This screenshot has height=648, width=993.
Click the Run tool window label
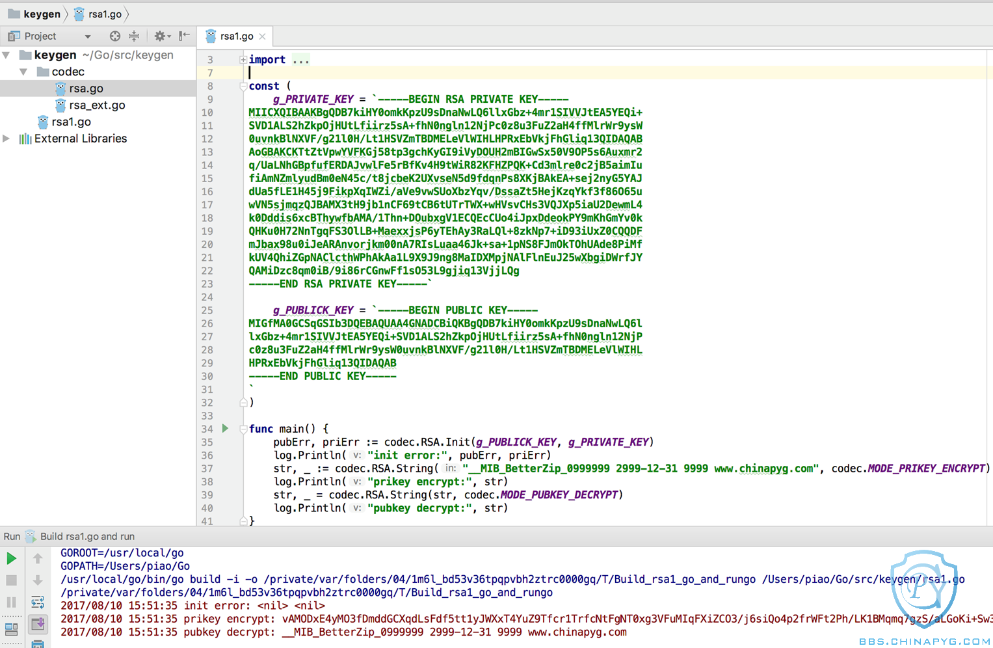pos(12,536)
